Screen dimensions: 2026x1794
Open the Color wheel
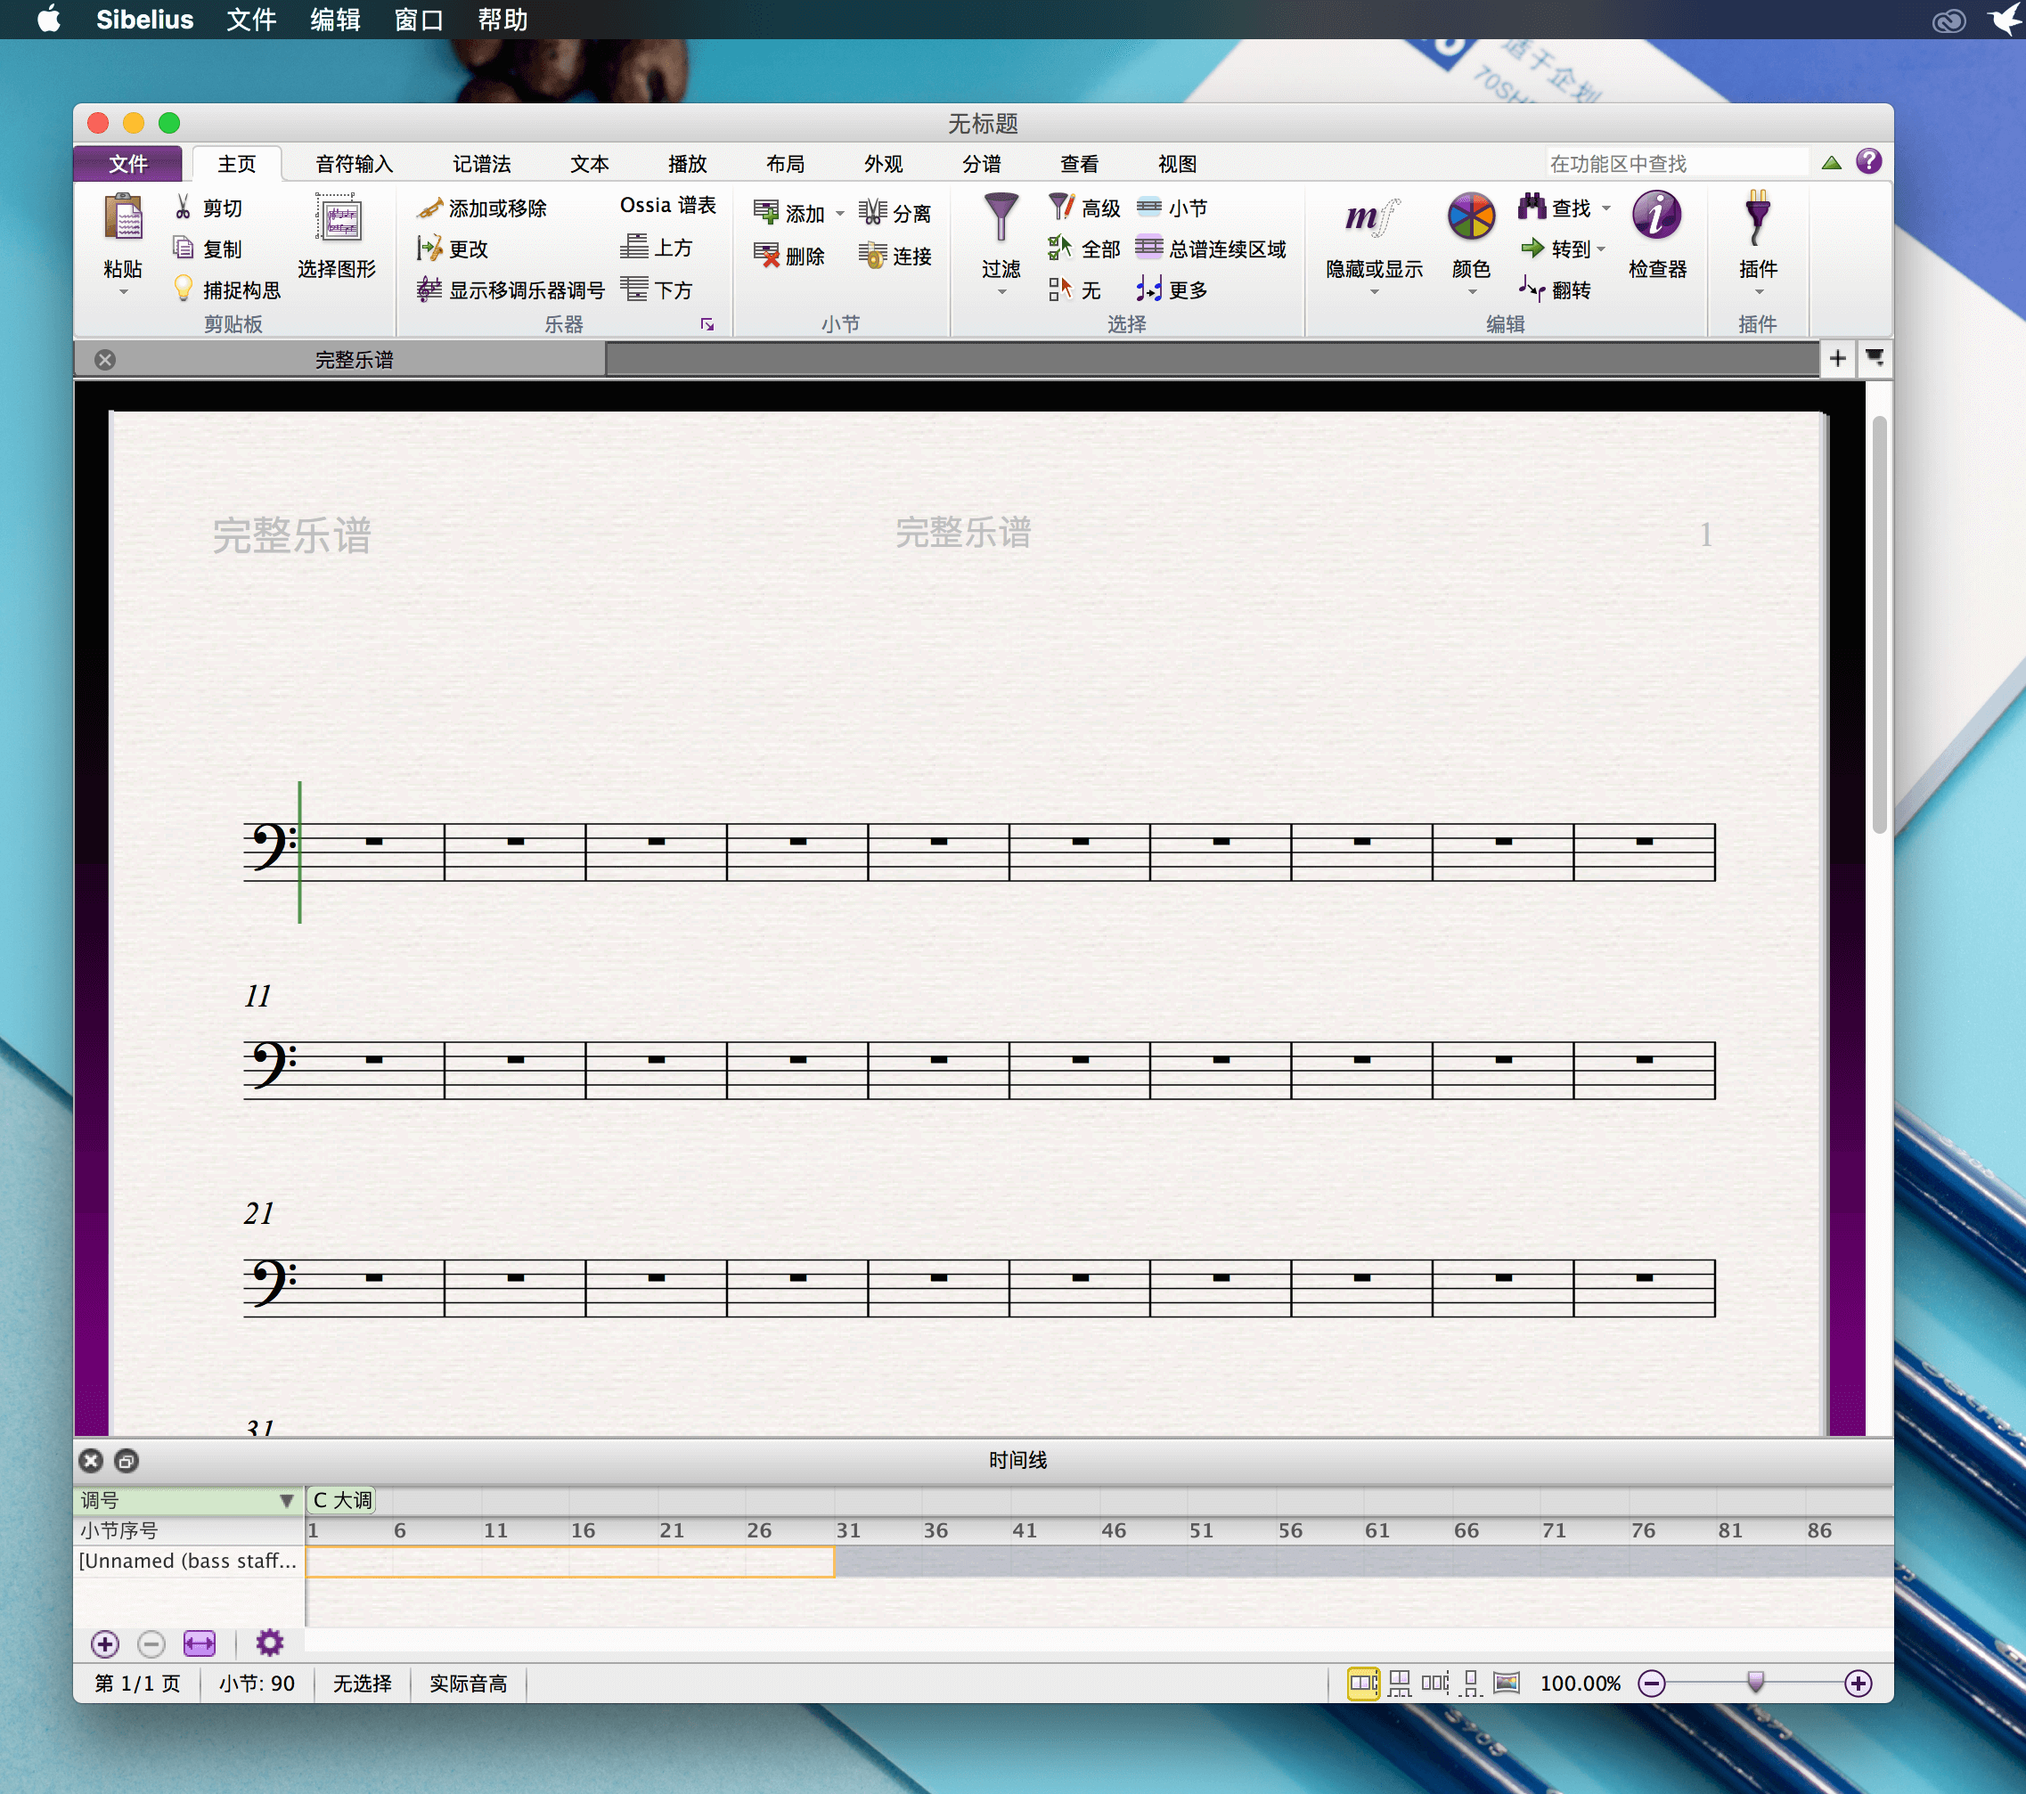pyautogui.click(x=1471, y=217)
